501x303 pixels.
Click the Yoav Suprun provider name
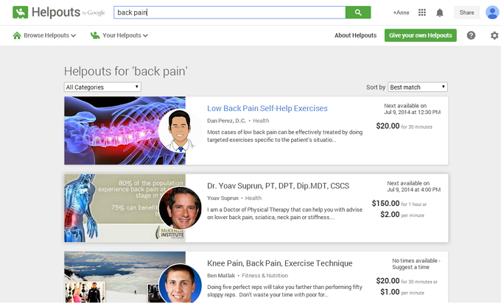coord(223,198)
